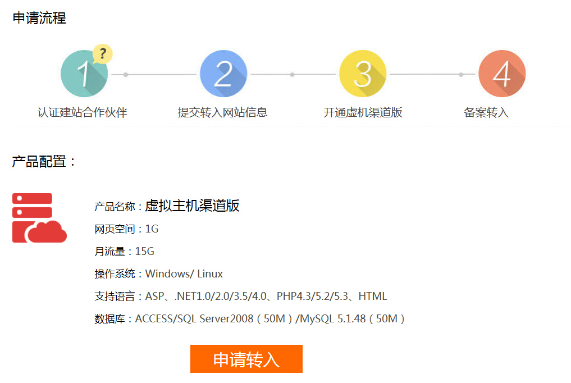Click the 开通虚机渠道版 step label

pos(363,112)
